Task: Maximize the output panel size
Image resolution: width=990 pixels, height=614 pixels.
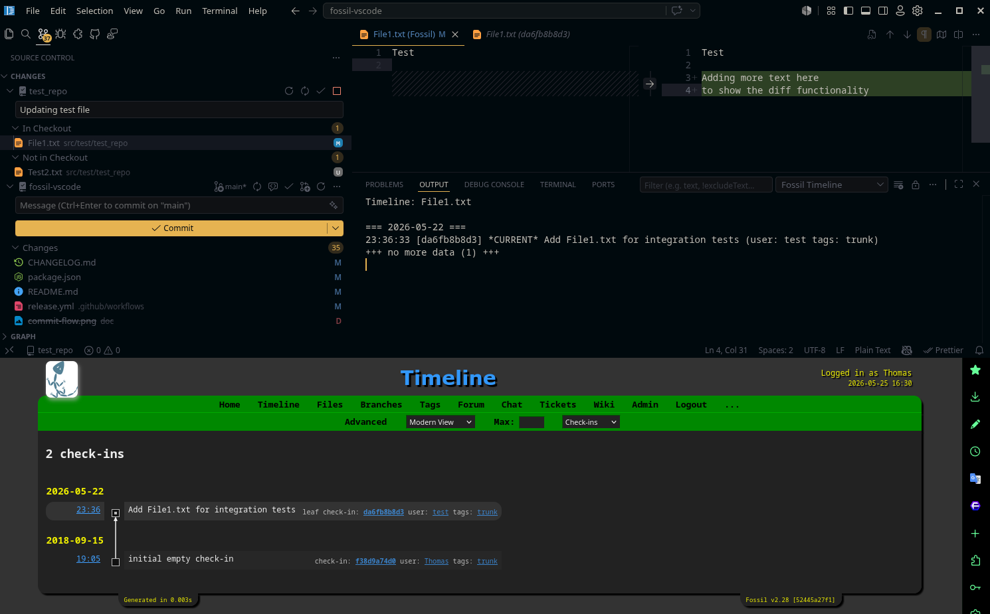Action: [x=959, y=184]
